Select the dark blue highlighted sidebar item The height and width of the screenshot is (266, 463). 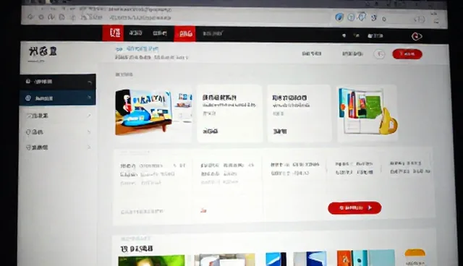(58, 98)
